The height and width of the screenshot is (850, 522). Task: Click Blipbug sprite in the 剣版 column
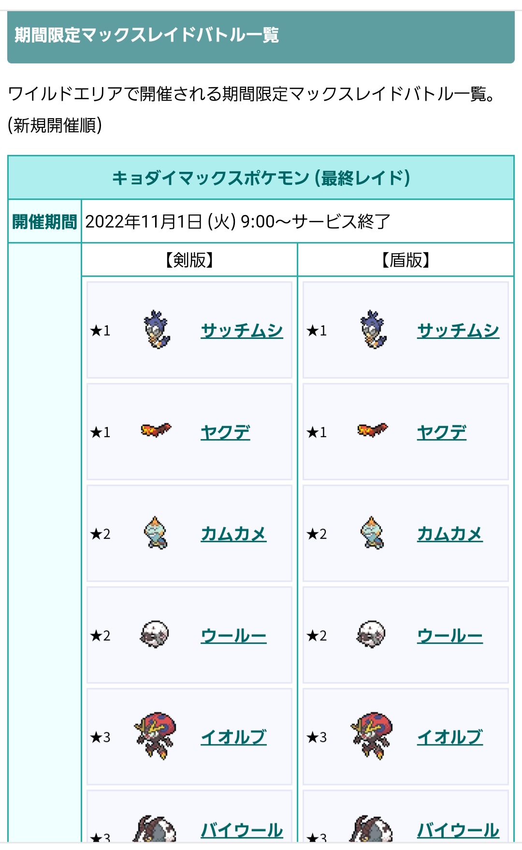pyautogui.click(x=157, y=330)
